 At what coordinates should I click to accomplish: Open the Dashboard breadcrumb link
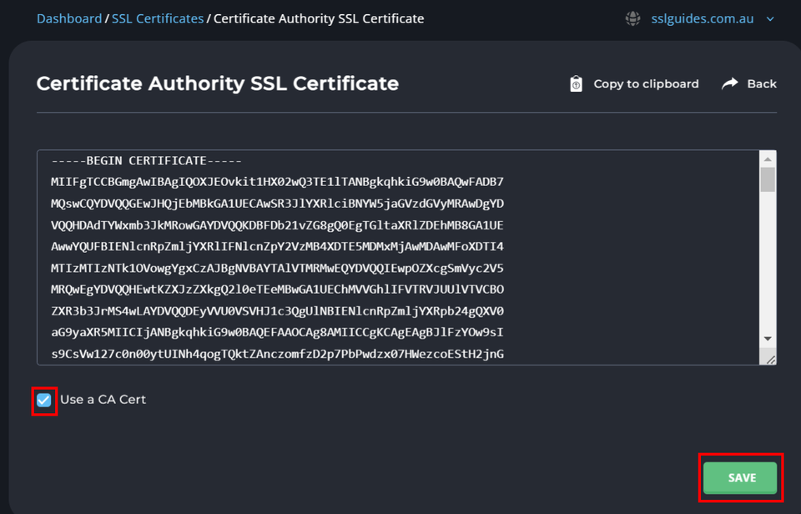pyautogui.click(x=69, y=18)
